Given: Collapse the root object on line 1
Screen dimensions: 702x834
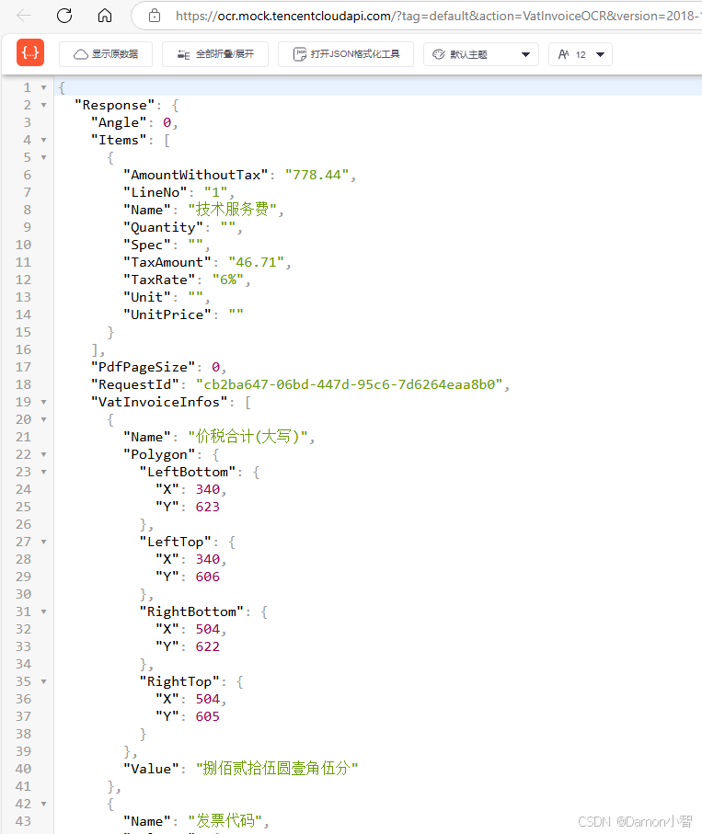Looking at the screenshot, I should tap(43, 87).
